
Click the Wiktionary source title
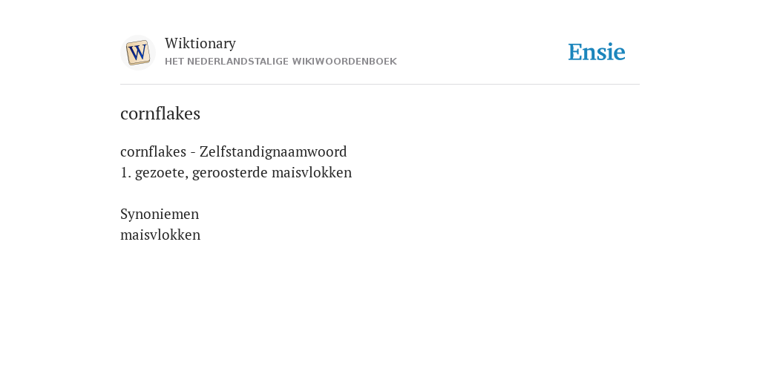200,43
